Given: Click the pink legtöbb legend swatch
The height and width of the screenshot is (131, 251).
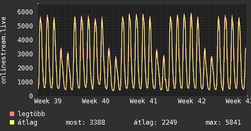Looking at the screenshot, I should click(x=12, y=114).
